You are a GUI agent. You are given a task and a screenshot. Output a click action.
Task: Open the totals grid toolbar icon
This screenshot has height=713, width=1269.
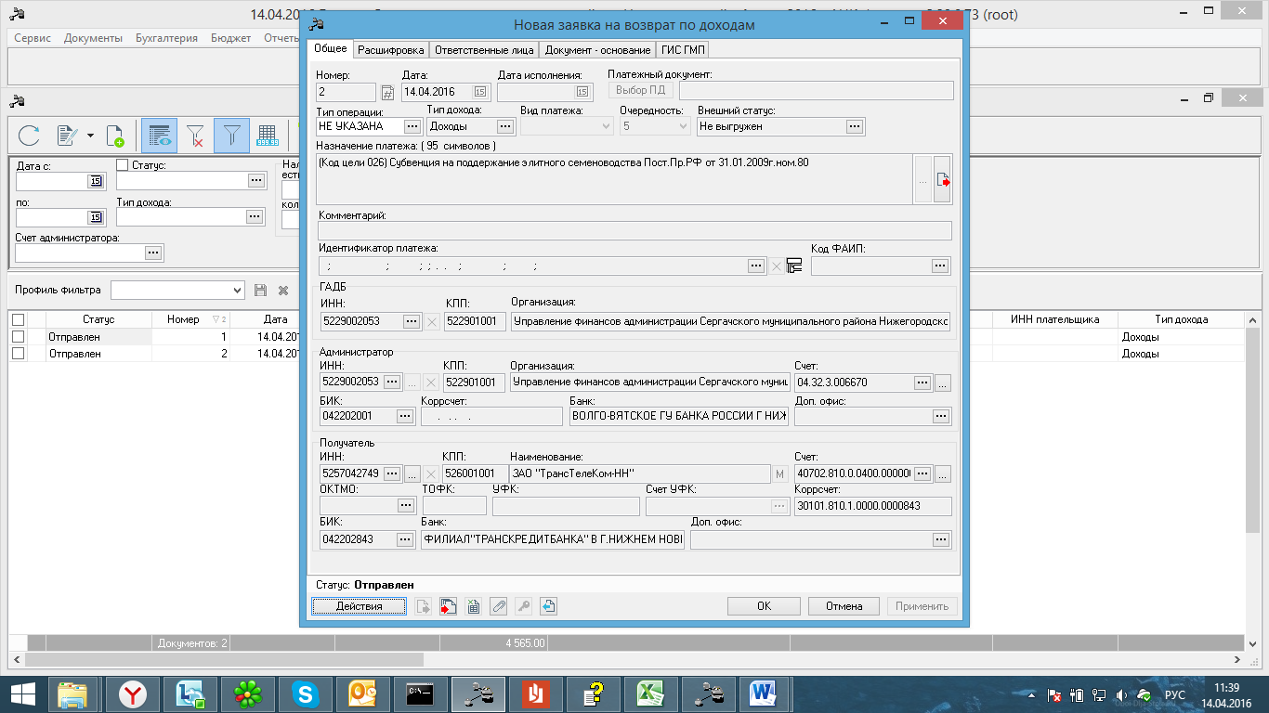(268, 136)
